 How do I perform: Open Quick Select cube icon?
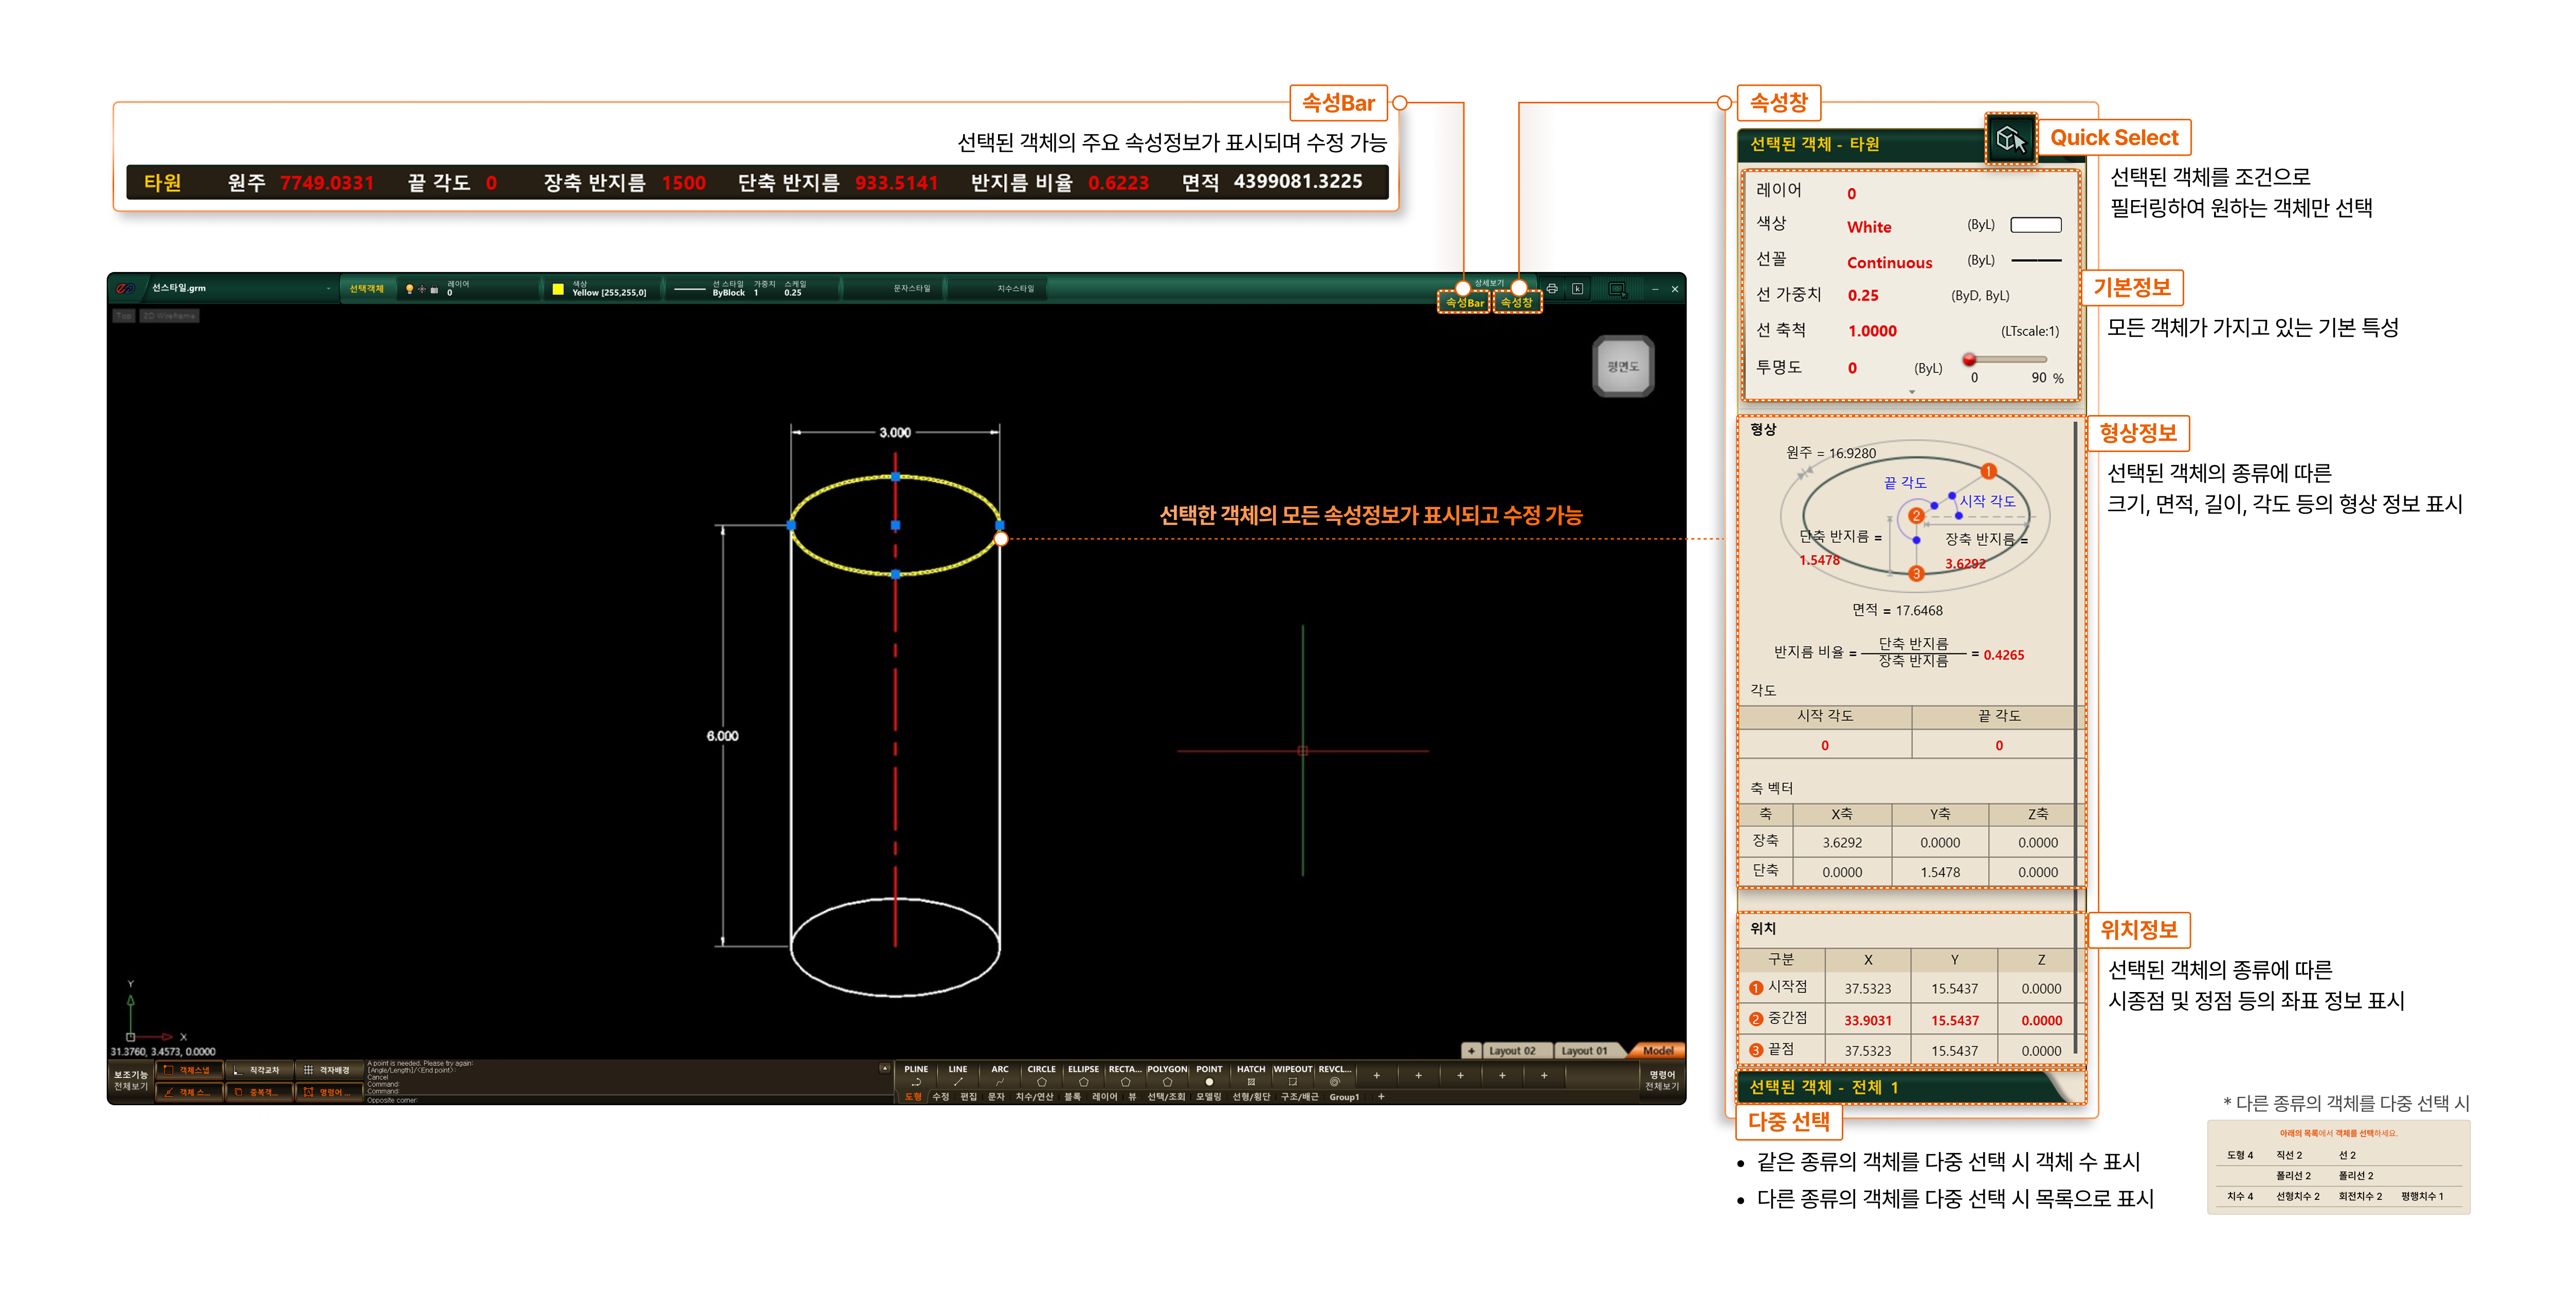pyautogui.click(x=2010, y=139)
